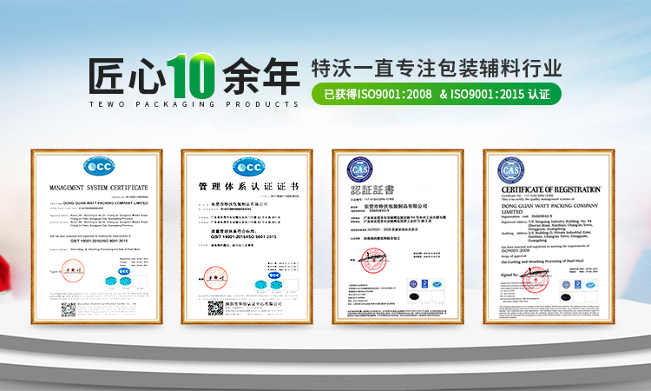Click DONG GUAN WATT PACKING COMPANY LIMITED on Registration certificate

tap(549, 209)
